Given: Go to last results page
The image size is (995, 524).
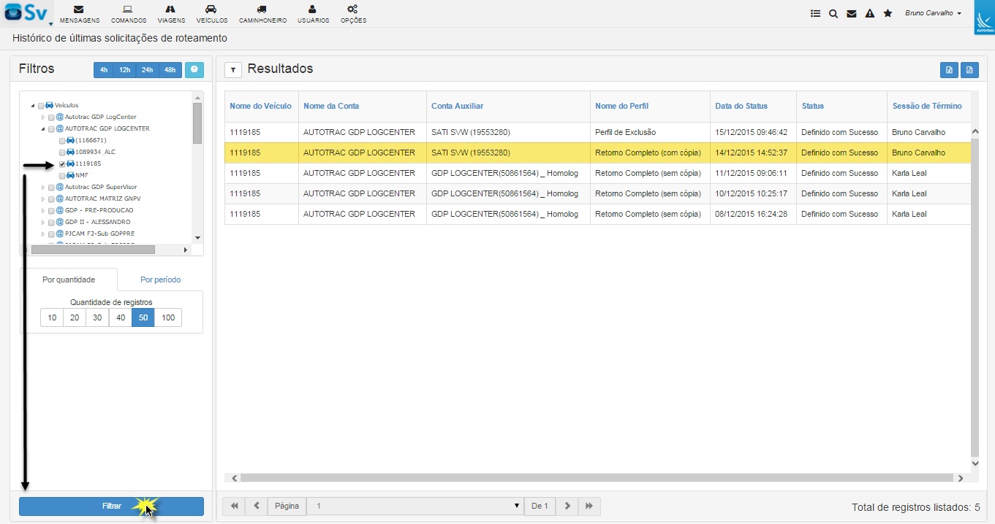Looking at the screenshot, I should [x=589, y=506].
